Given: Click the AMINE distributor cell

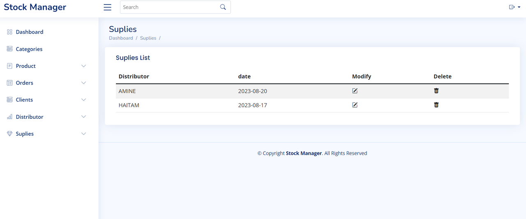Looking at the screenshot, I should coord(127,91).
